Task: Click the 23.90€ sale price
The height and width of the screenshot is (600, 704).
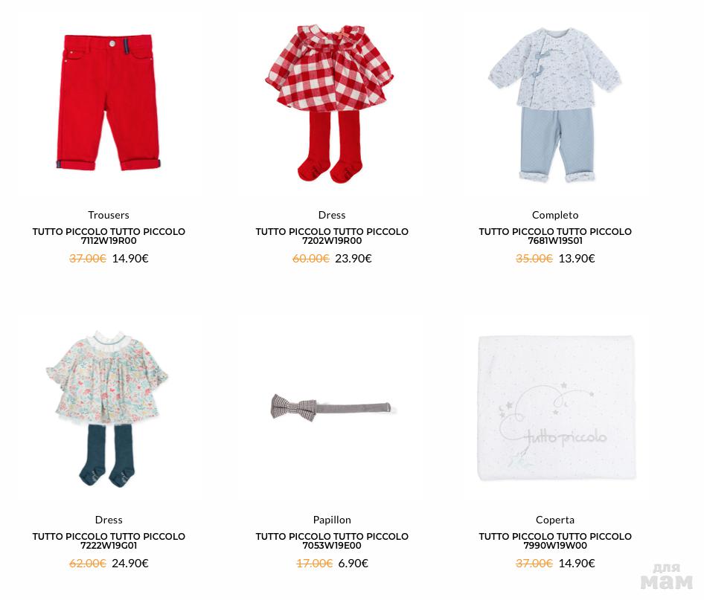Action: (x=353, y=258)
